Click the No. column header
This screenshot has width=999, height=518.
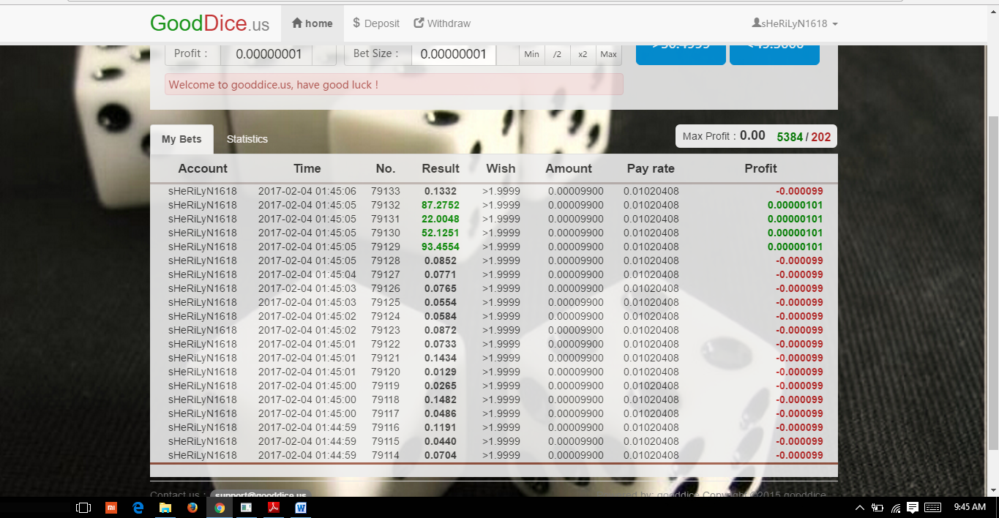[386, 168]
